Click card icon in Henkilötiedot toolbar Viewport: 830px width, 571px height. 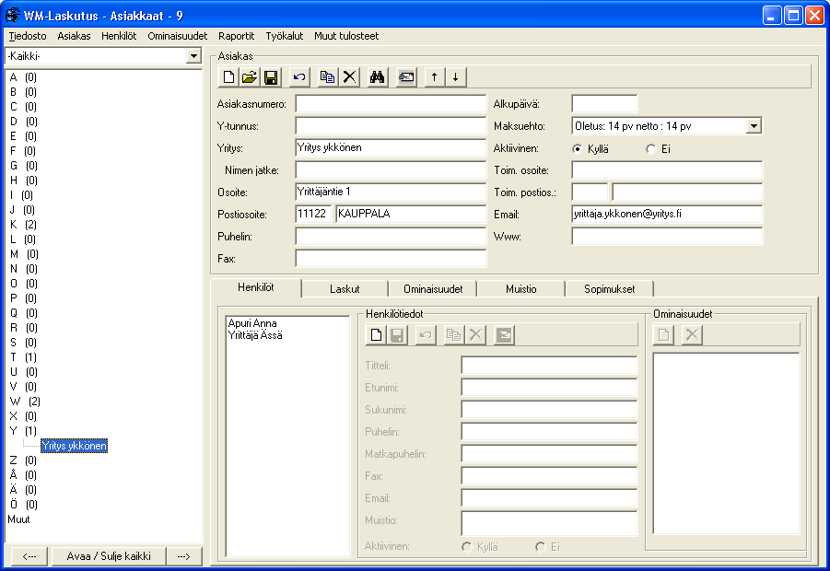click(504, 335)
